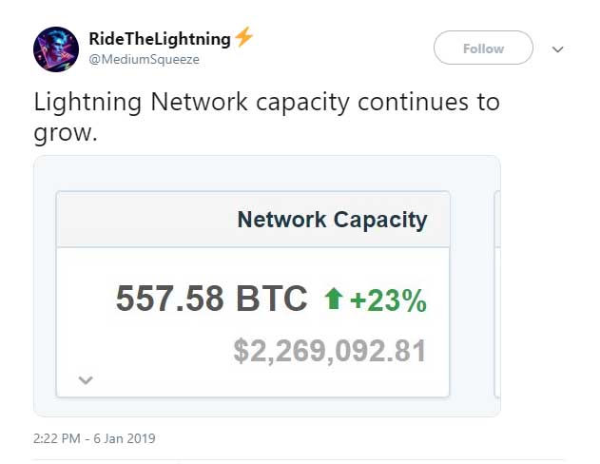
Task: Select the $2,269,092.81 dollar value
Action: 329,351
